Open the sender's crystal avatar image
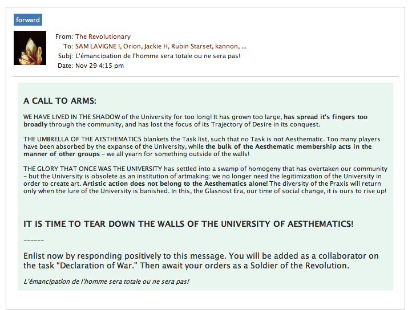This screenshot has width=412, height=310. [30, 48]
